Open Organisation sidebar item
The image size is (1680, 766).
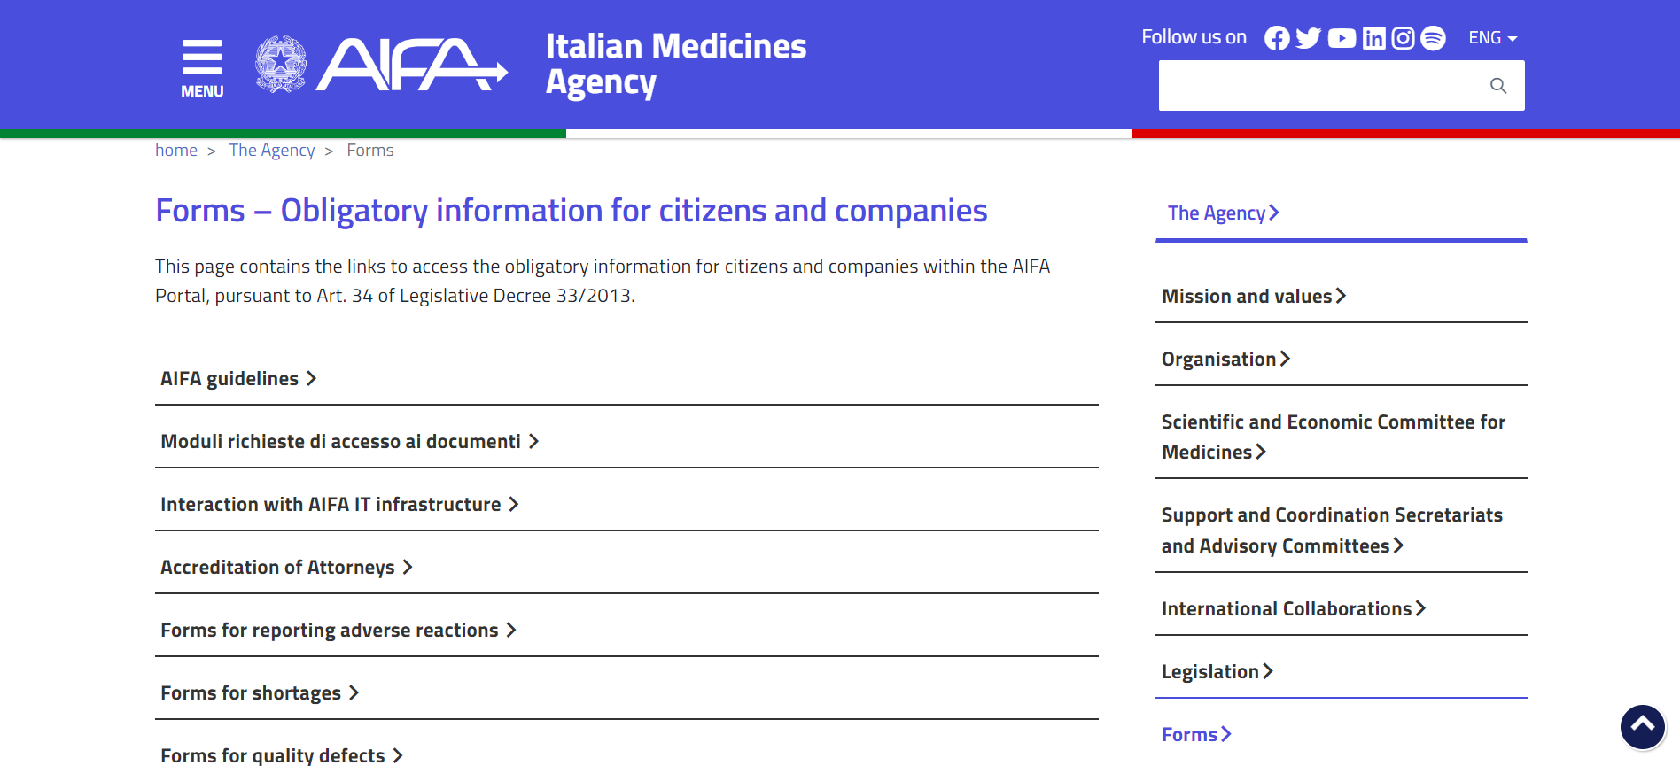[1225, 360]
